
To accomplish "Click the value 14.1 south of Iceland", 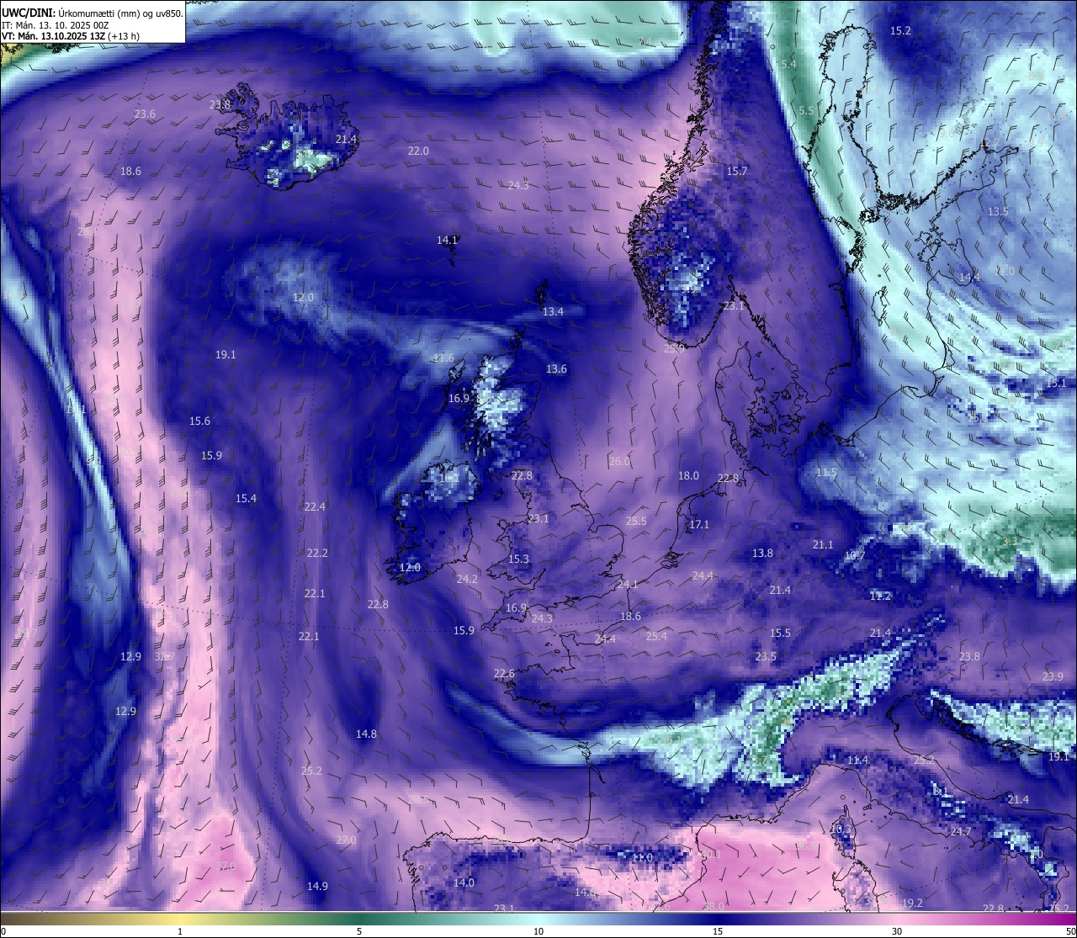I will point(447,240).
